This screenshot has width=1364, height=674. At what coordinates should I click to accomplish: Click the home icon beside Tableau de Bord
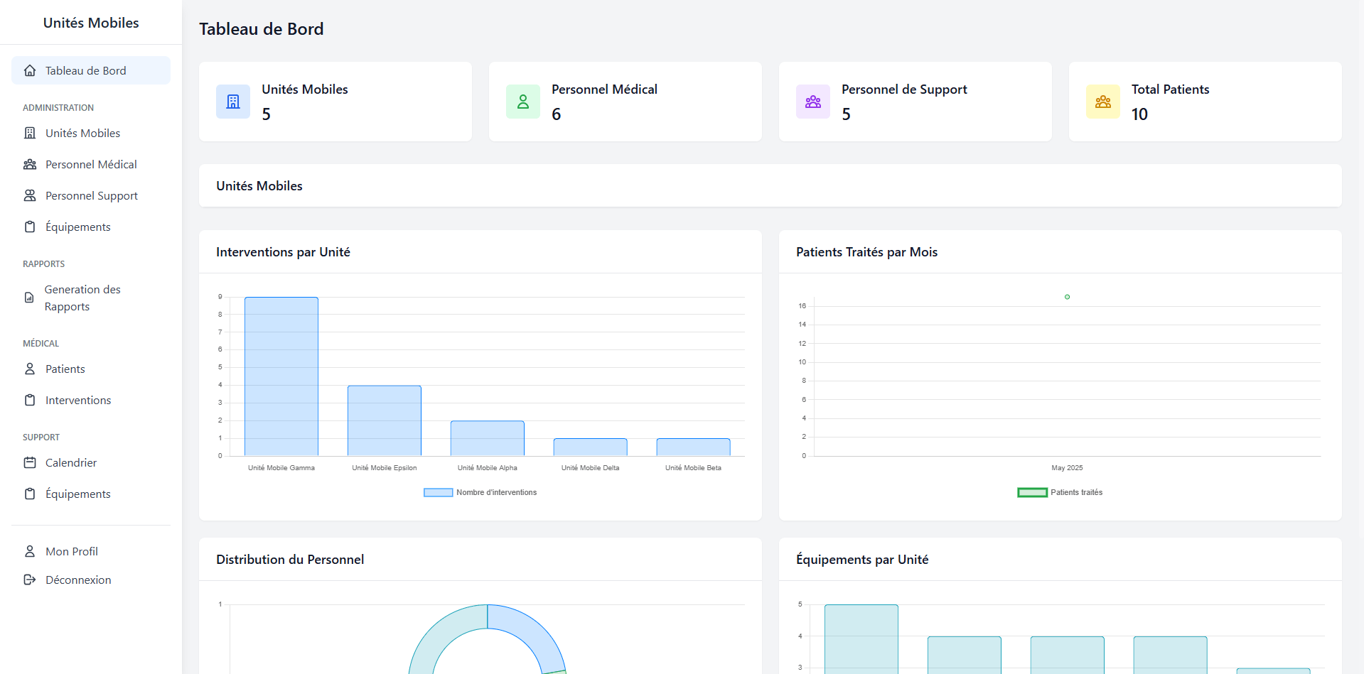(30, 70)
